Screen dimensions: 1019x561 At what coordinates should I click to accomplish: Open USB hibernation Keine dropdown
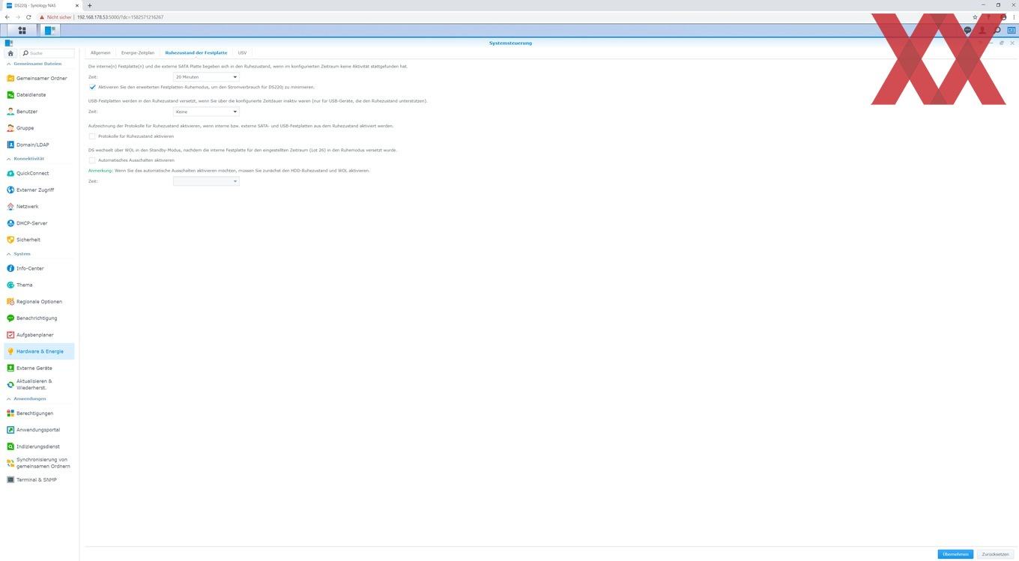[206, 112]
